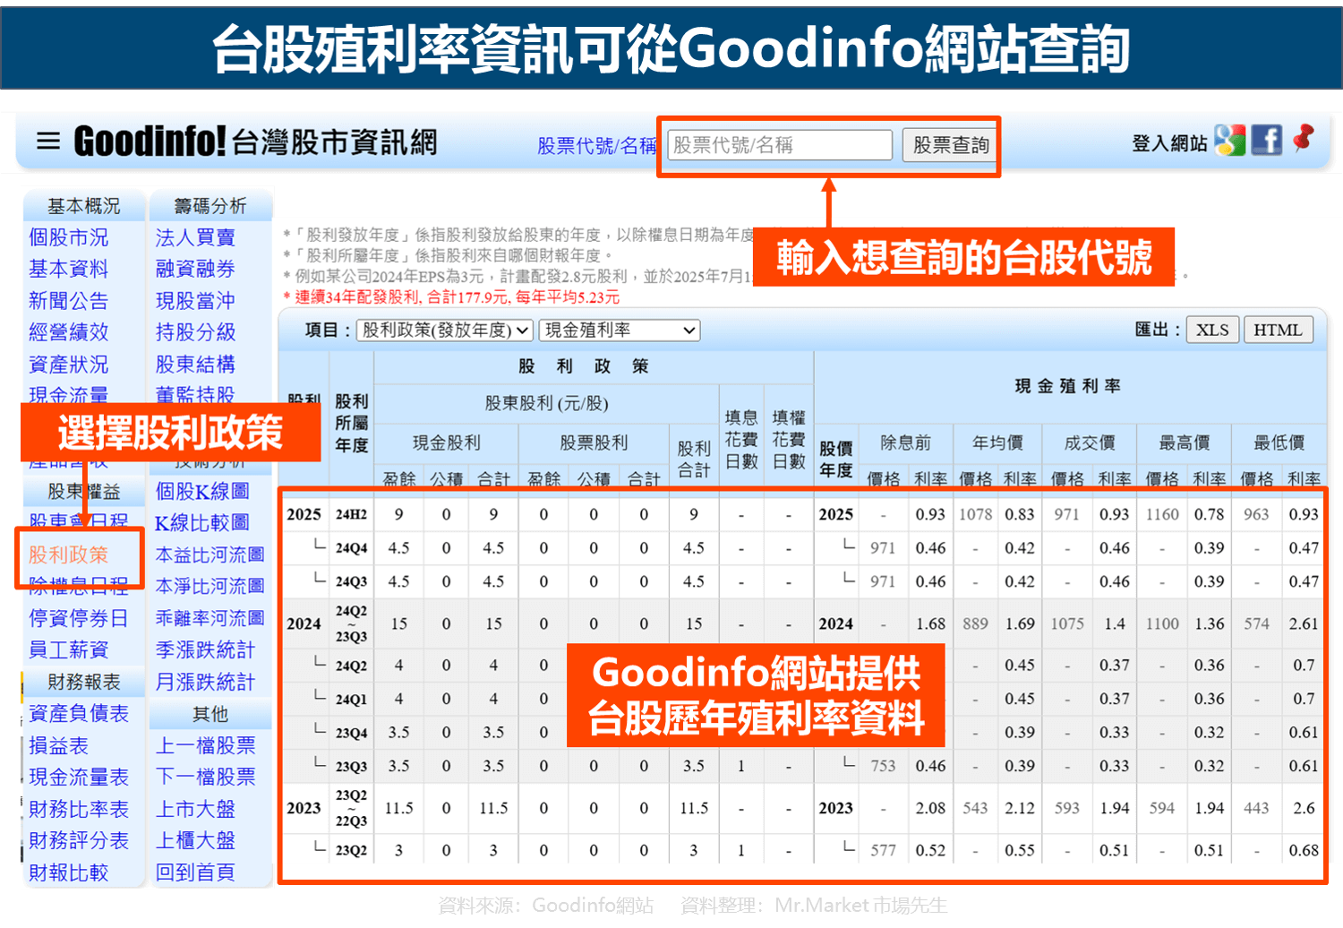1343x928 pixels.
Task: Collapse the 24Q4 sub-row marker
Action: pyautogui.click(x=320, y=545)
